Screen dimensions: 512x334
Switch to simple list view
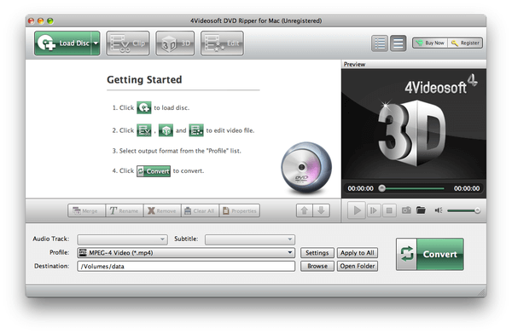click(x=398, y=43)
